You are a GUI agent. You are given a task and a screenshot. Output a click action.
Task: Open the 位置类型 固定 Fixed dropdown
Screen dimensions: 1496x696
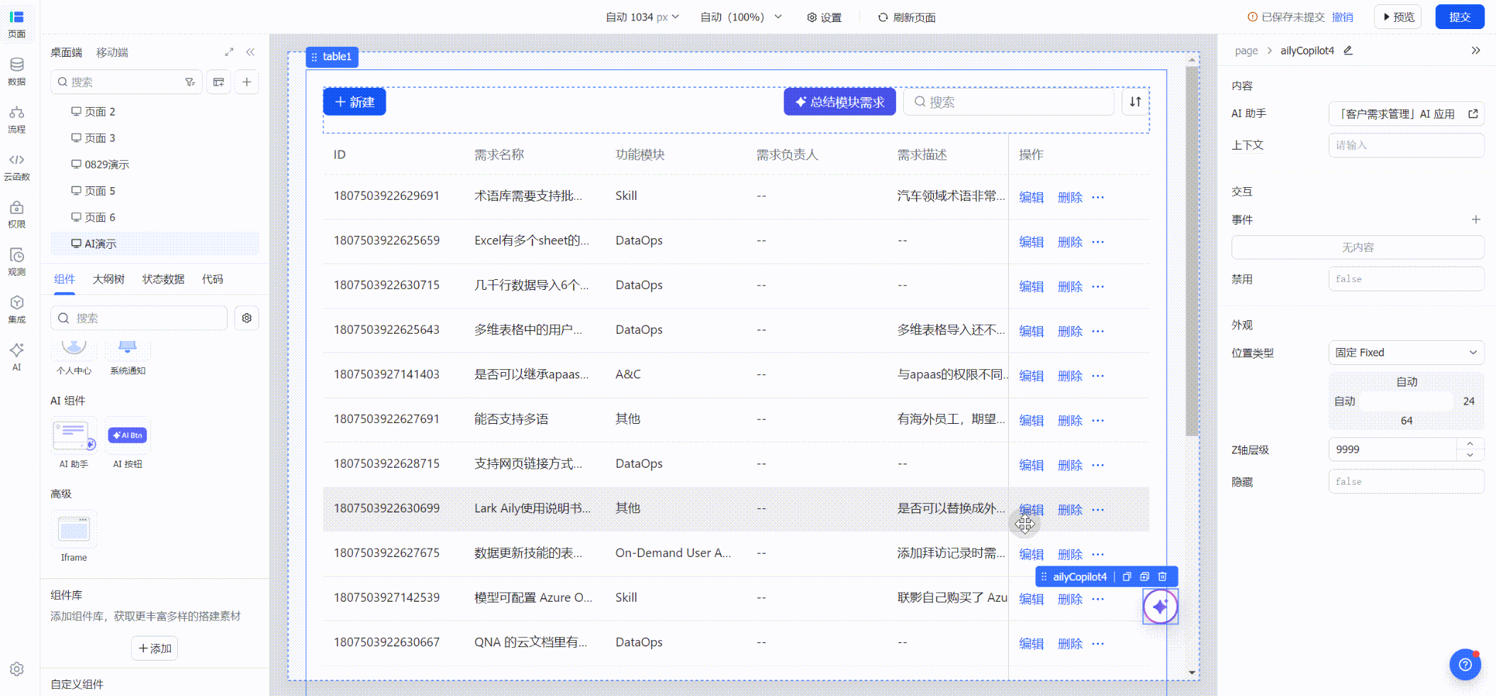point(1406,352)
